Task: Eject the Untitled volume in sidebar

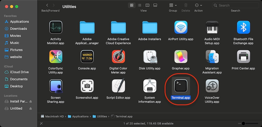Action: coord(31,108)
